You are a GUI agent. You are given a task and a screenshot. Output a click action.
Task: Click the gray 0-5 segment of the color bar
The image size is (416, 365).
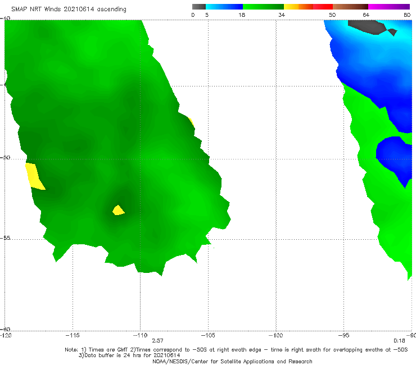pos(198,7)
